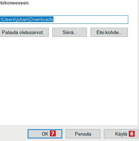Screen dimensions: 139x141
Task: Click the word 'Downloads' in path
Action: [41, 19]
